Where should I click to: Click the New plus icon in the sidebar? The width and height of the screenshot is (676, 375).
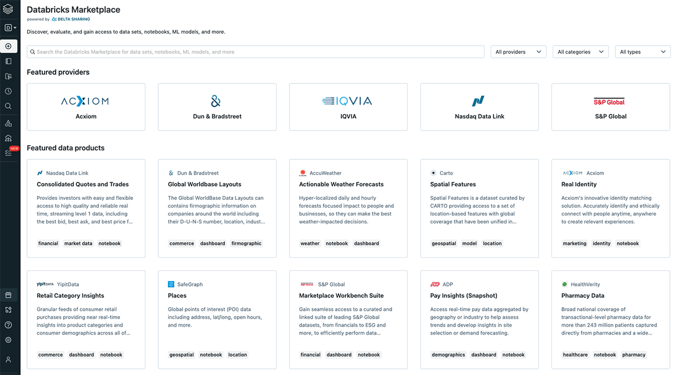8,46
